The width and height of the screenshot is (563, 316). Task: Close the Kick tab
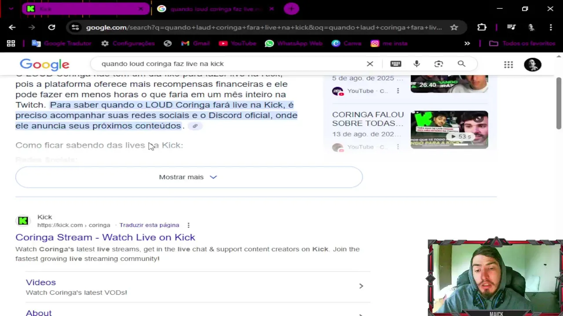pos(141,9)
